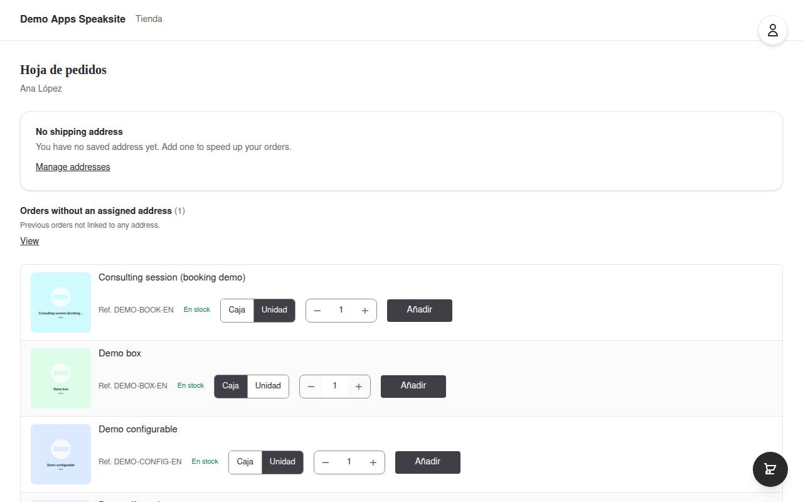This screenshot has width=803, height=502.
Task: Open Manage addresses link
Action: tap(73, 167)
